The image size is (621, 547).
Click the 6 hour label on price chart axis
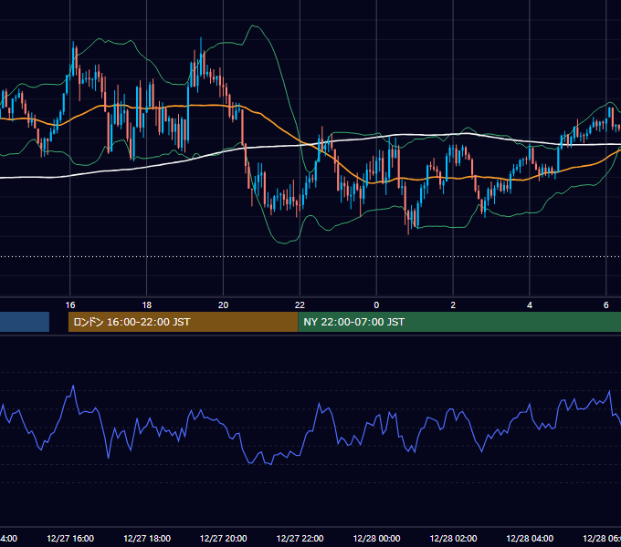click(606, 305)
